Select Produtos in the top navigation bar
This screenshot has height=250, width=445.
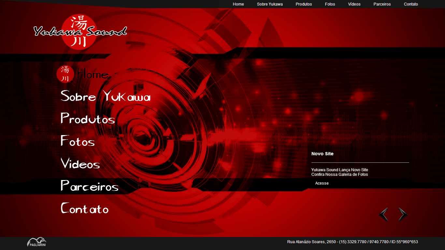click(x=304, y=4)
